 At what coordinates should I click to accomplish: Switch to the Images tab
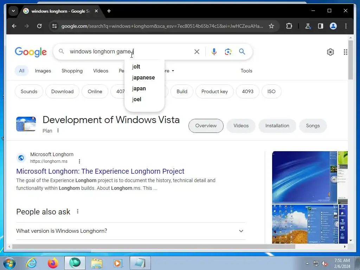point(43,71)
